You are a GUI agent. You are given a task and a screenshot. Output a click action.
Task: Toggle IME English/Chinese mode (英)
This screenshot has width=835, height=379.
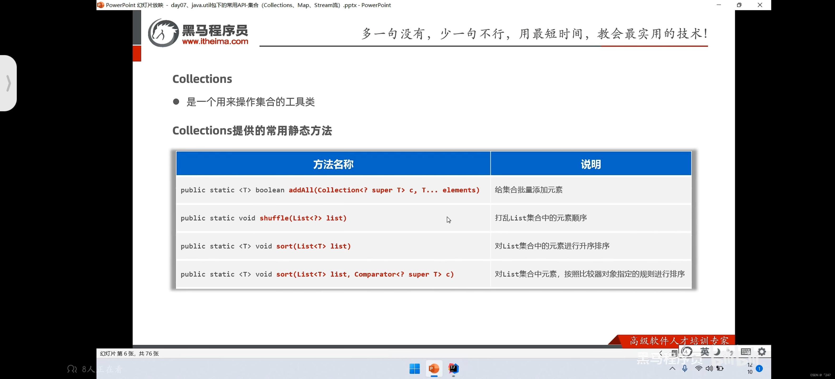point(705,351)
